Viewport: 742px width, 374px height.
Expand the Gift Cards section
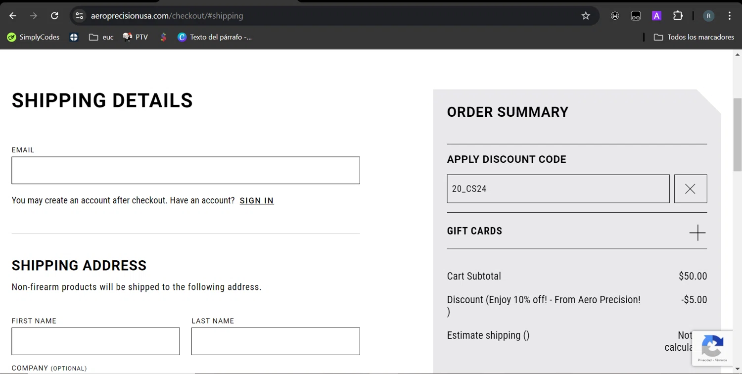click(697, 232)
